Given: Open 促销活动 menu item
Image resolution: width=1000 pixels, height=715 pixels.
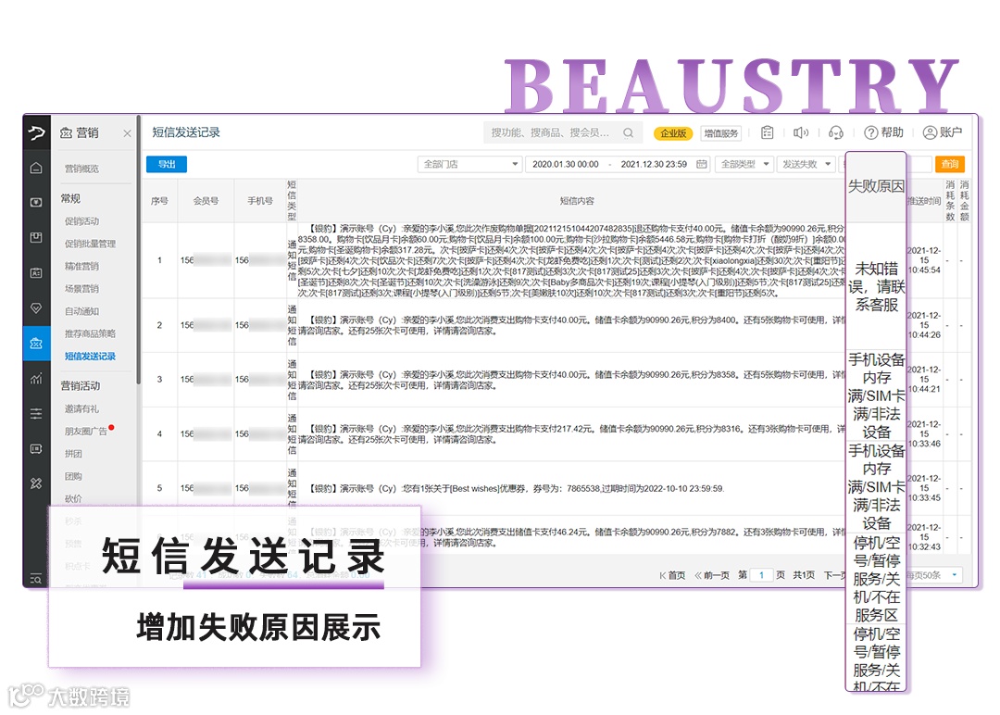Looking at the screenshot, I should (81, 220).
